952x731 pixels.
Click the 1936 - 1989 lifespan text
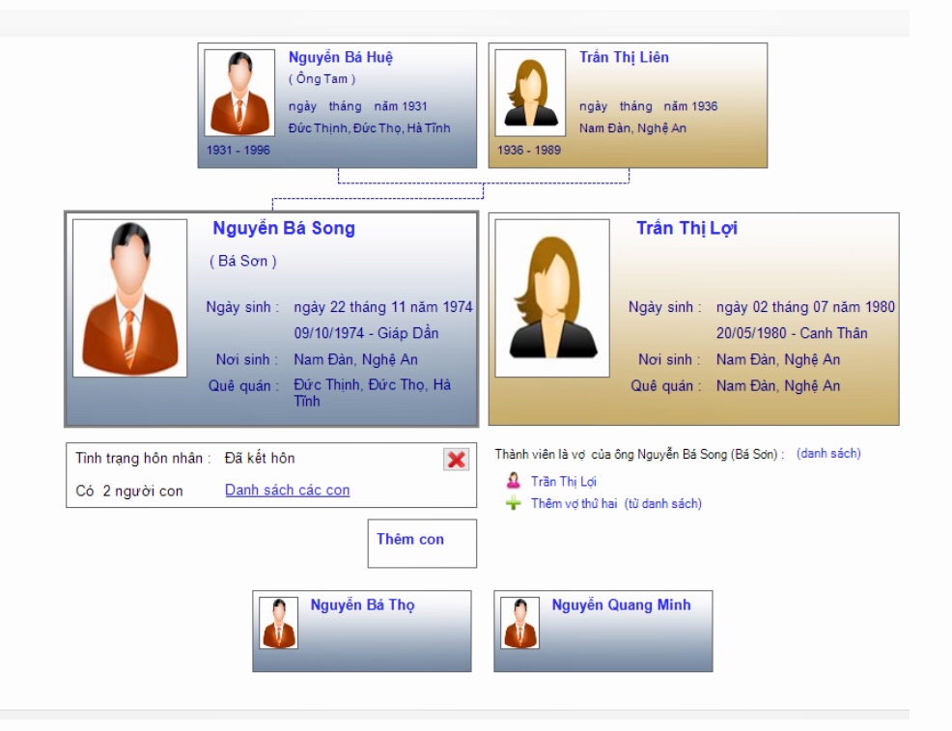point(529,150)
